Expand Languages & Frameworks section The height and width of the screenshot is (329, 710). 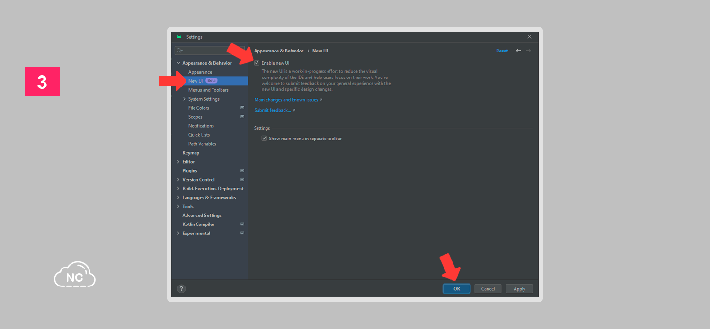click(178, 198)
